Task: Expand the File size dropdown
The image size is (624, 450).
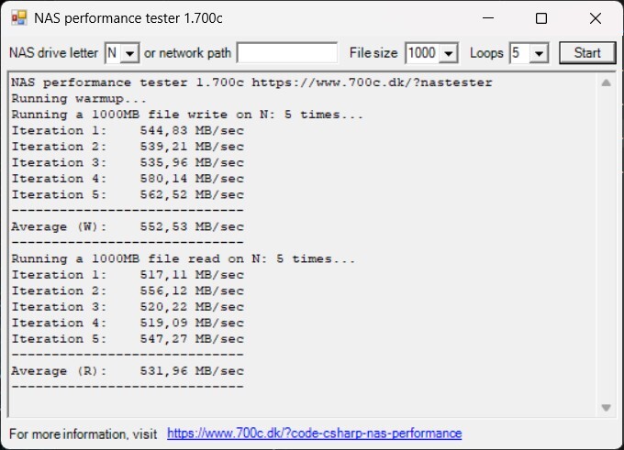Action: pyautogui.click(x=448, y=53)
